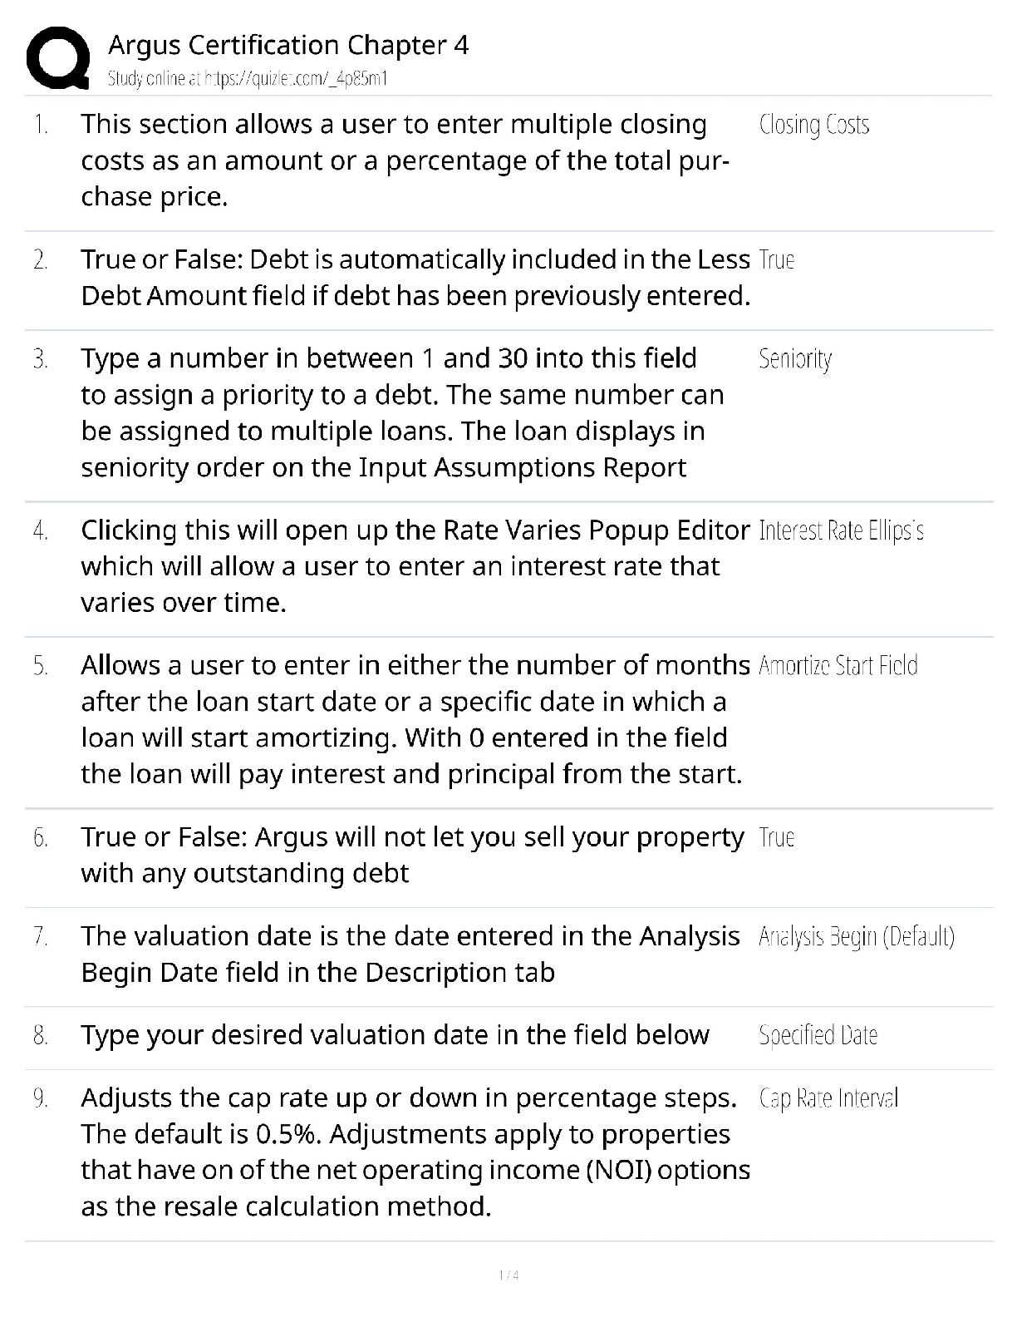Click the Seniority answer term
The image size is (1017, 1317).
(795, 359)
